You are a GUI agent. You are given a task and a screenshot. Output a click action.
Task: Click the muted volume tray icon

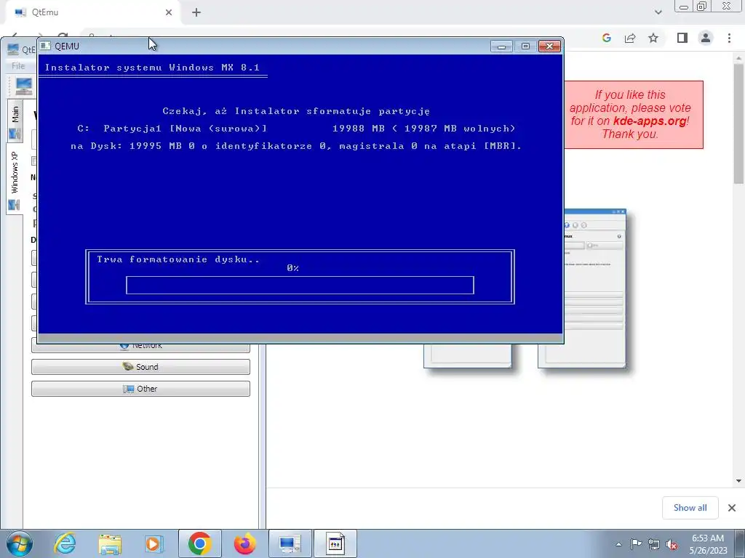coord(672,544)
